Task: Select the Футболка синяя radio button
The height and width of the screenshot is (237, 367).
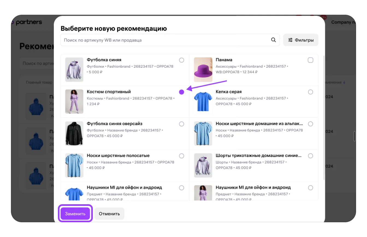Action: pyautogui.click(x=182, y=60)
